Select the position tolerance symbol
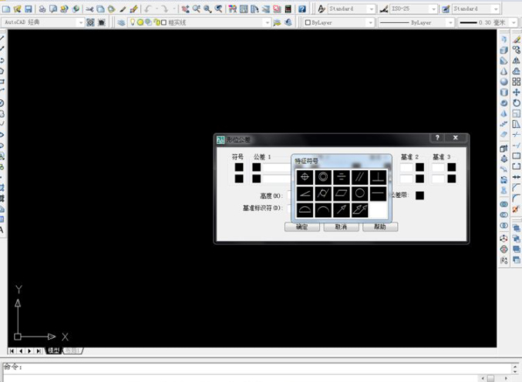 (x=305, y=177)
